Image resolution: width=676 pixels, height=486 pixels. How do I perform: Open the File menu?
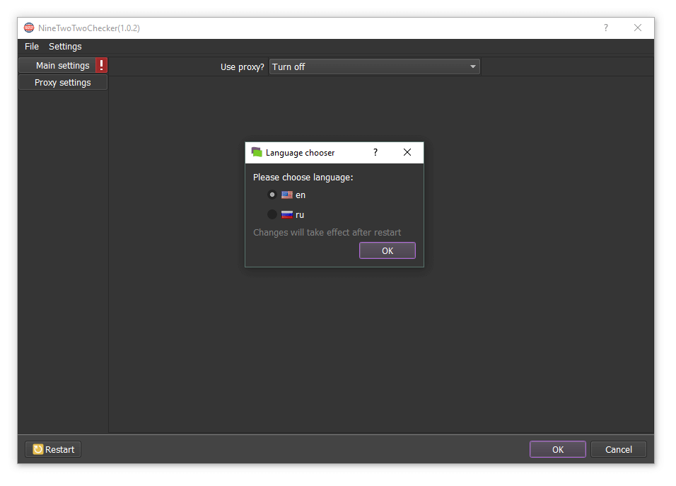click(32, 47)
